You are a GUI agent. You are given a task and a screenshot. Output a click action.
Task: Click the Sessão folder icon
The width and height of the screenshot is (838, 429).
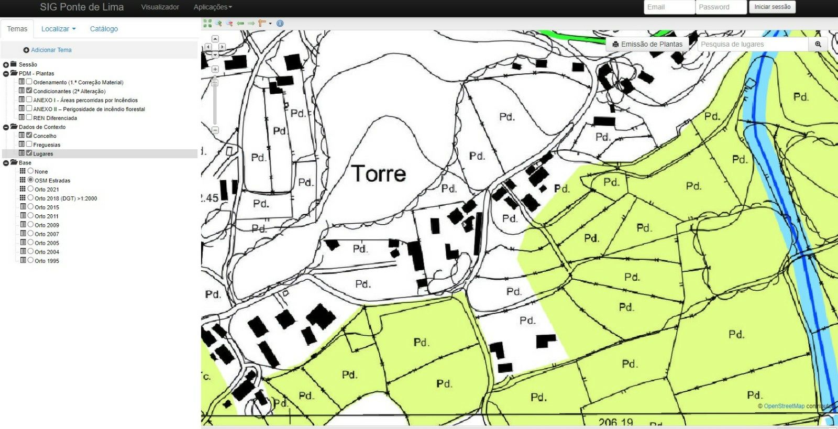point(14,64)
